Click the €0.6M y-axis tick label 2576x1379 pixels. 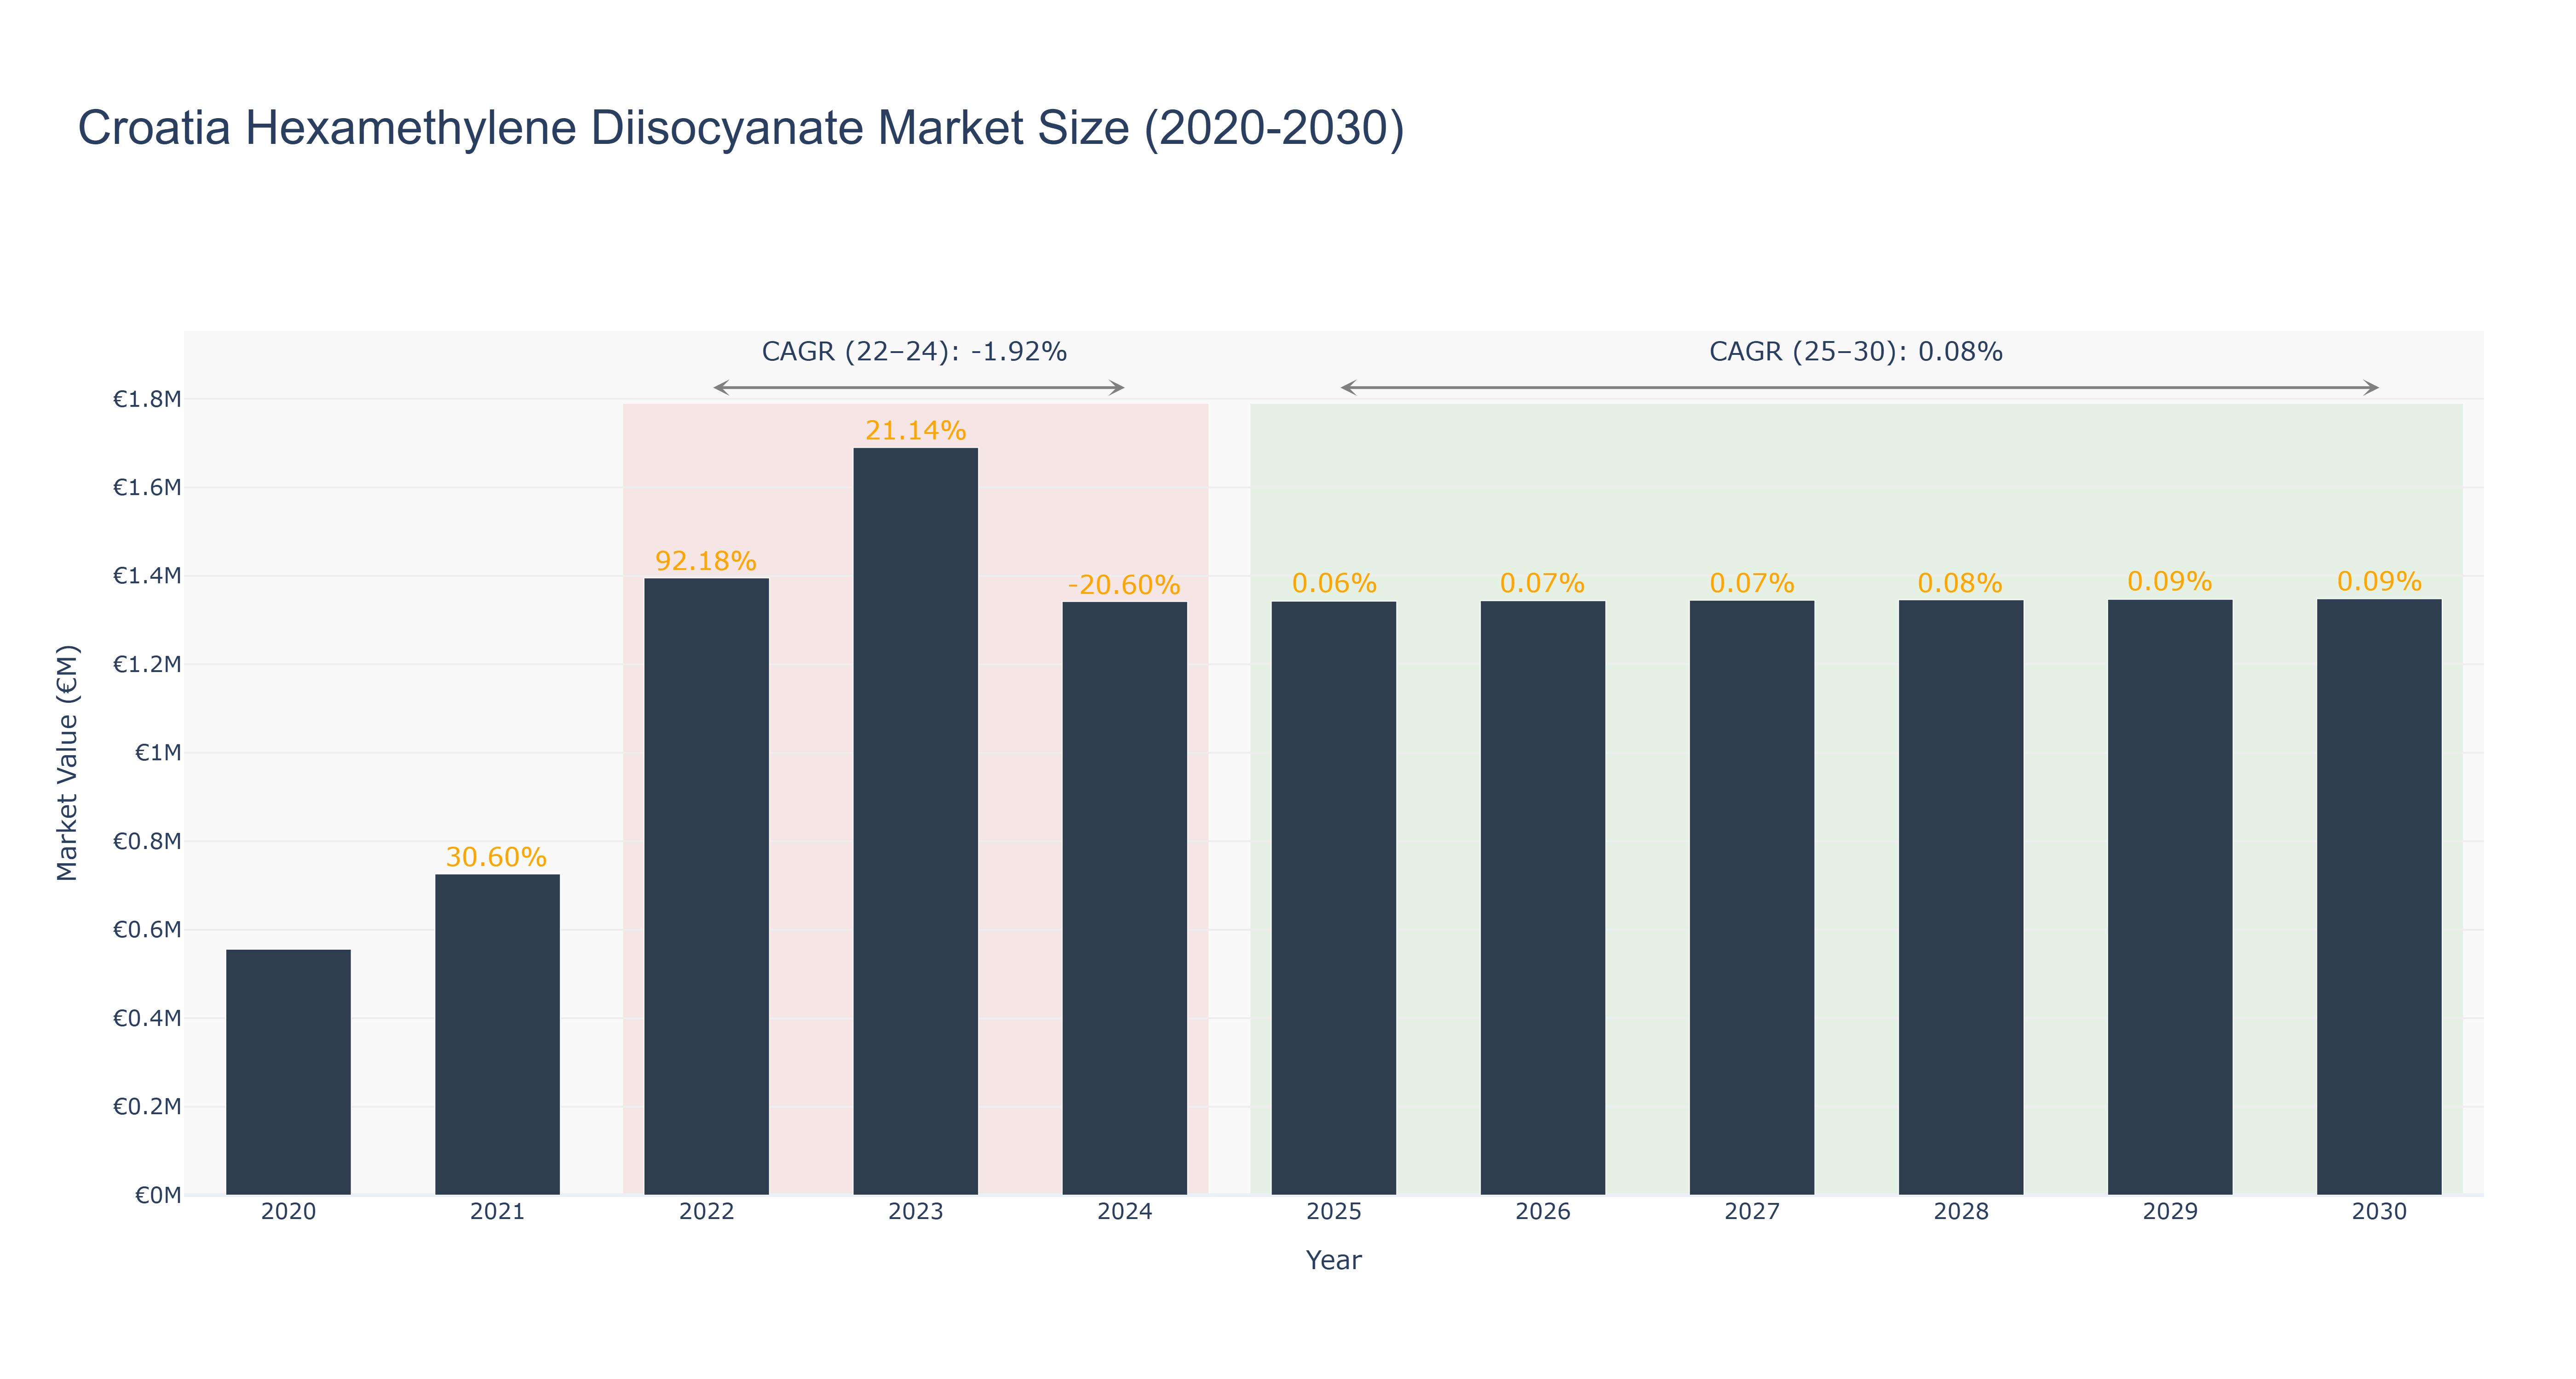[x=147, y=930]
